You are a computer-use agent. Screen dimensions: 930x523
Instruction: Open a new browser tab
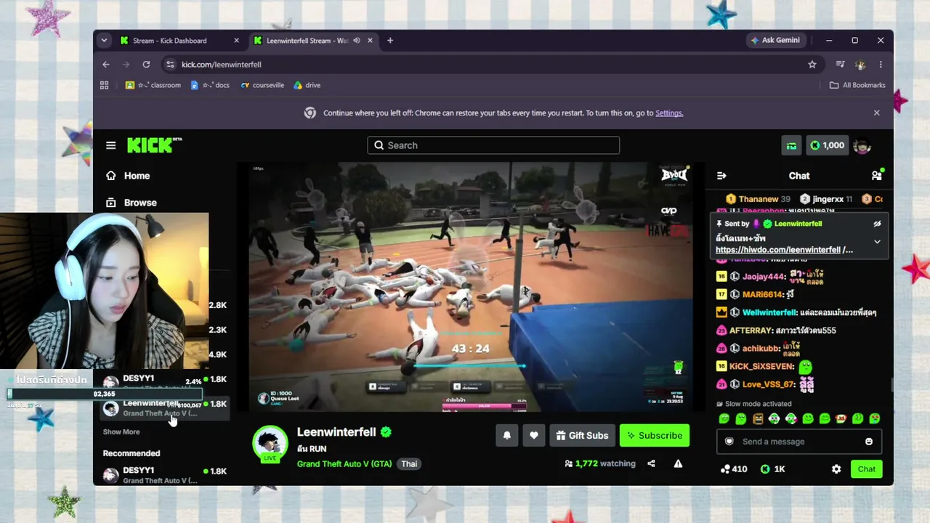point(390,41)
